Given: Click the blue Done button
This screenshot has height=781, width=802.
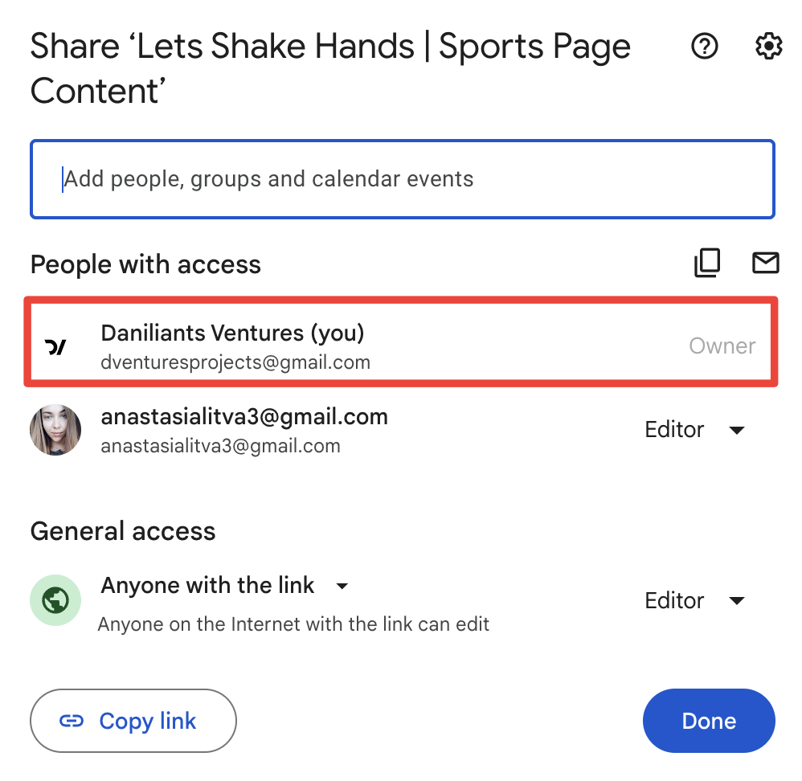Looking at the screenshot, I should (x=709, y=721).
